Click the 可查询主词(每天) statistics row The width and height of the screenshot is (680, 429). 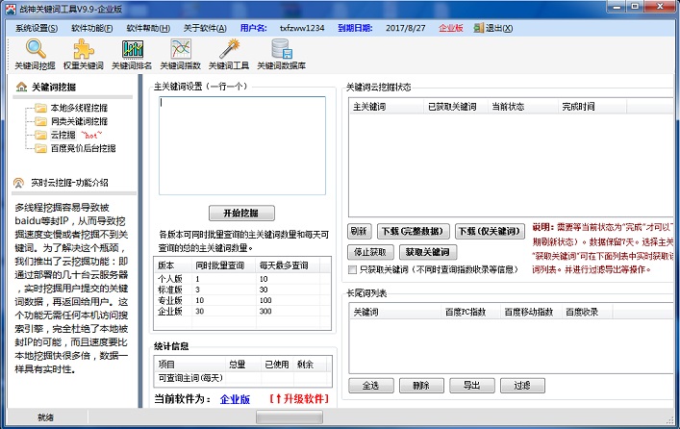click(242, 378)
